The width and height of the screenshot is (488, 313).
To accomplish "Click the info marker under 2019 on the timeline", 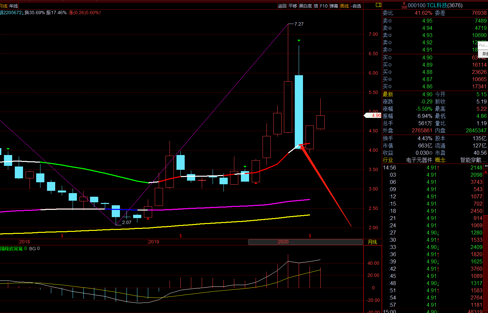I will coord(181,235).
